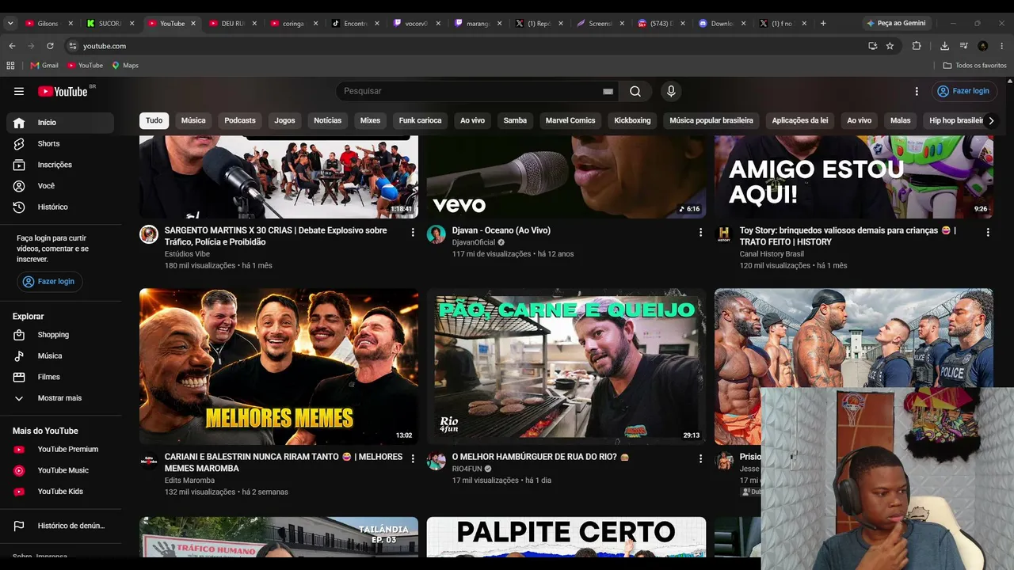Open the Maps bookmark
The height and width of the screenshot is (570, 1014).
[125, 65]
